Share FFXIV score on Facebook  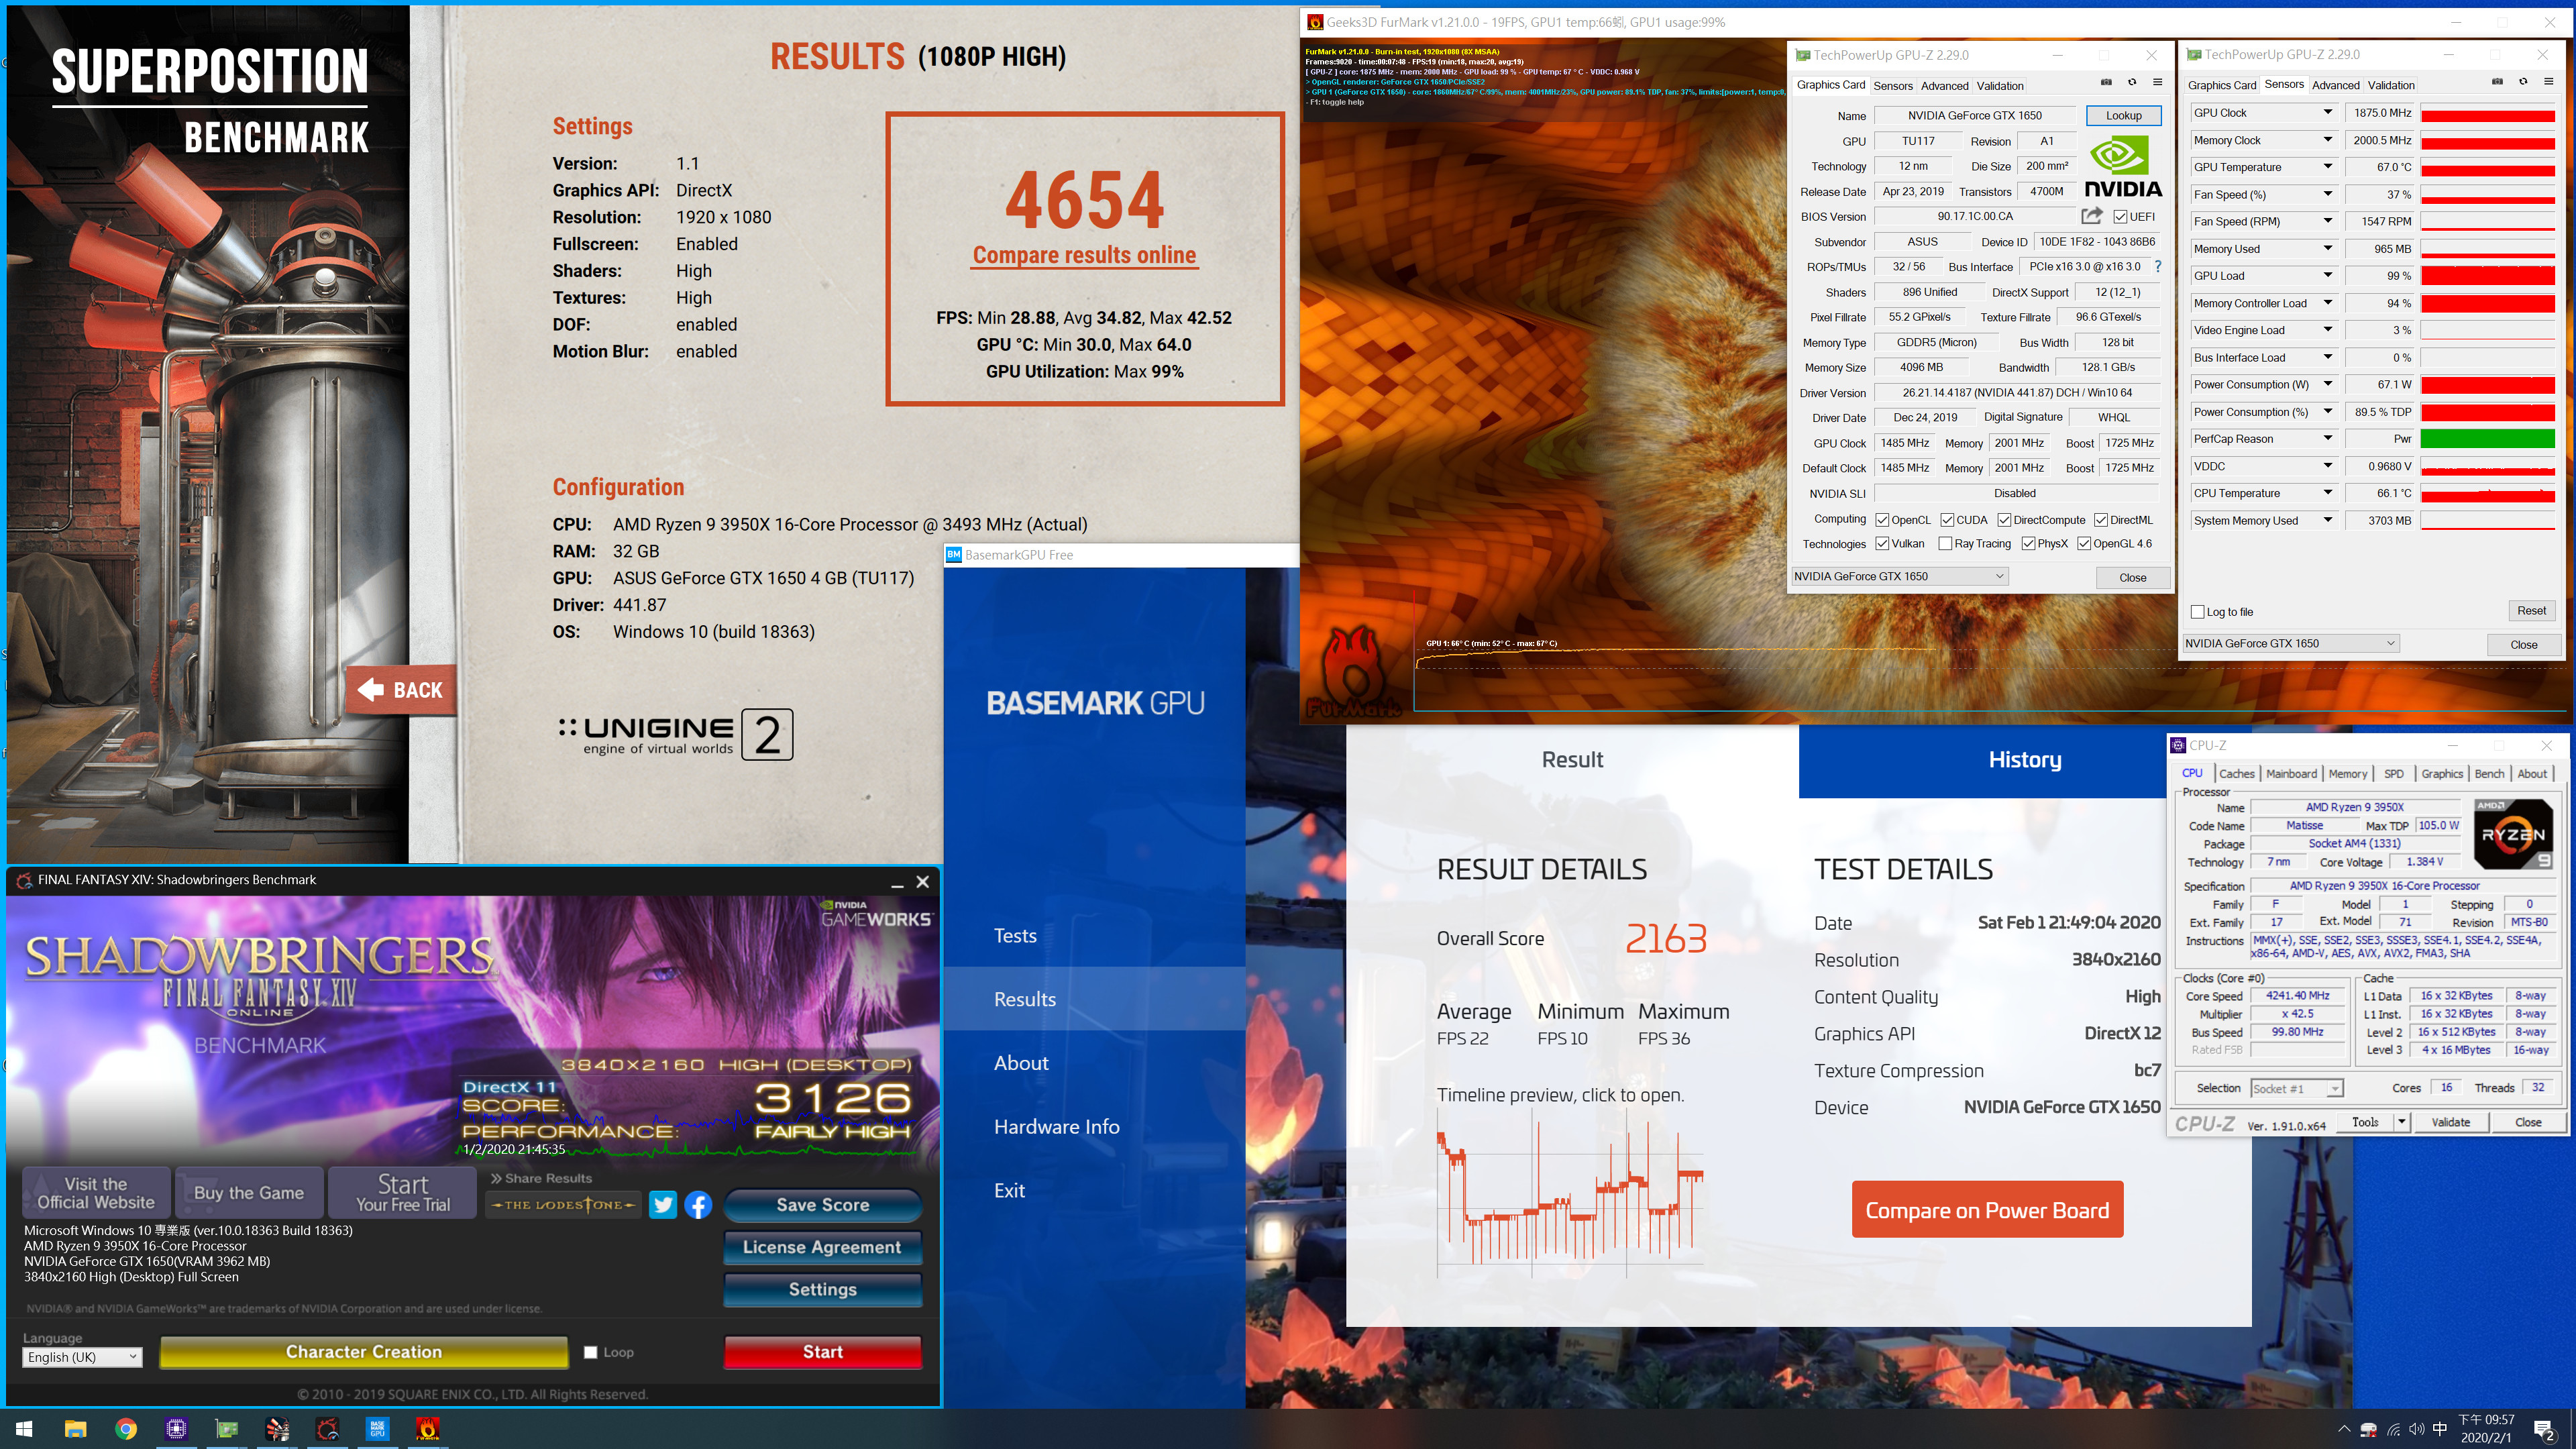698,1205
